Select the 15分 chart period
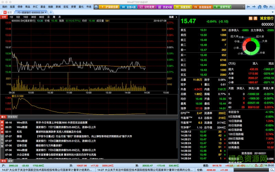 click(x=26, y=17)
